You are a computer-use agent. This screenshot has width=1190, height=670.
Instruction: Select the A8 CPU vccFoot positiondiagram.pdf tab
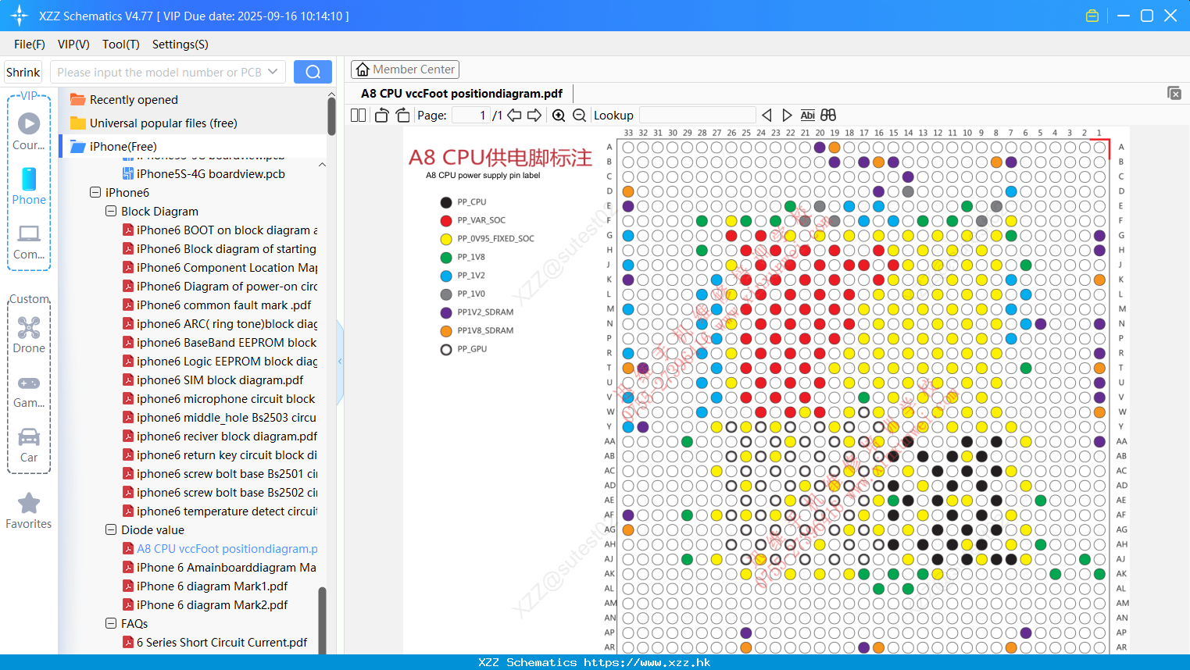pos(462,93)
